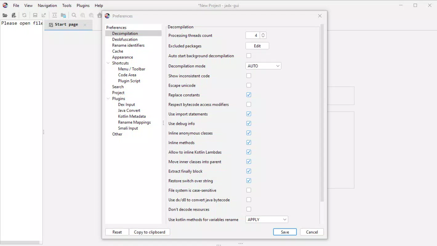Click the Text search magnifier icon
This screenshot has width=437, height=246.
74,15
